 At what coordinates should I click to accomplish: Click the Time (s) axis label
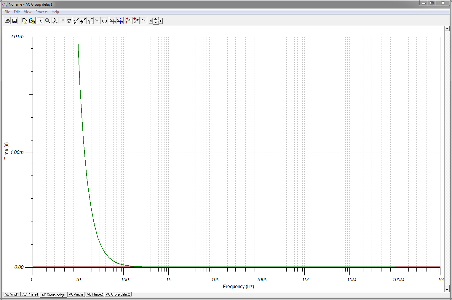pos(7,151)
